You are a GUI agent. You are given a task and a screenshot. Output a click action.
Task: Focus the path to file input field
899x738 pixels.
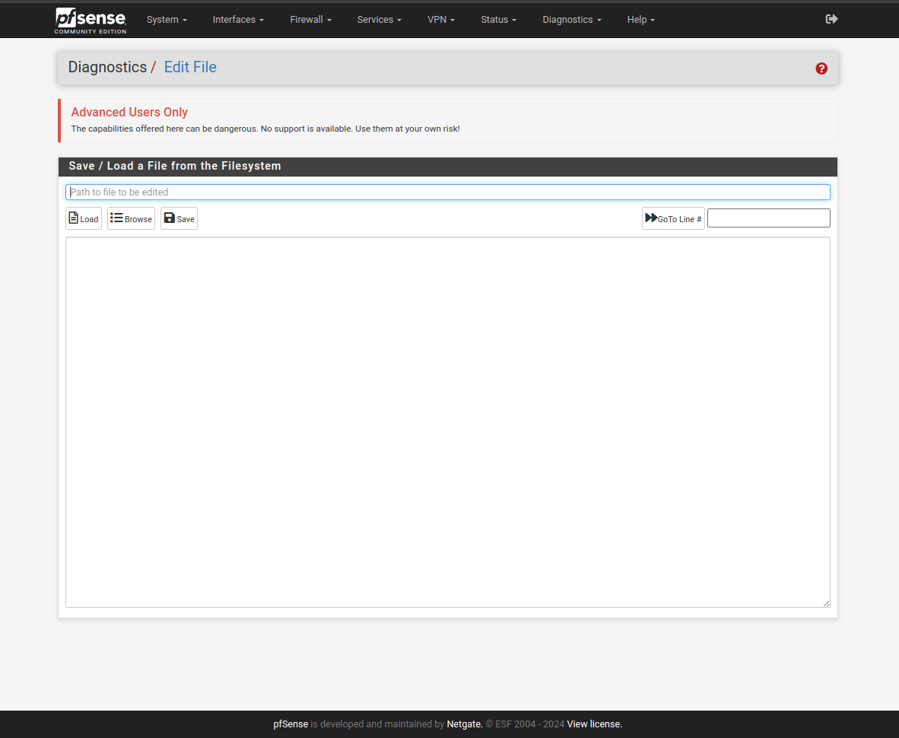pos(447,192)
